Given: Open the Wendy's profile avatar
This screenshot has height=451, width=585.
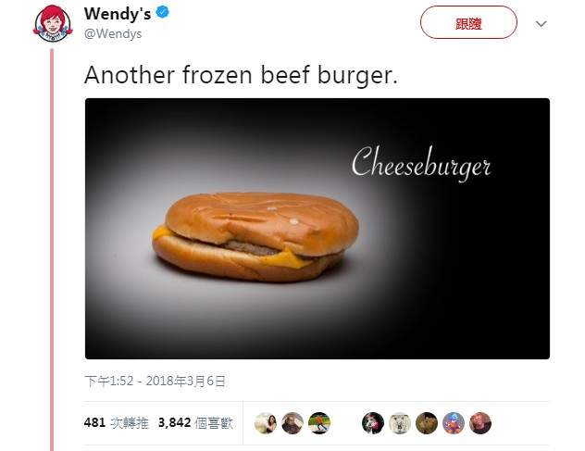Looking at the screenshot, I should coord(53,23).
